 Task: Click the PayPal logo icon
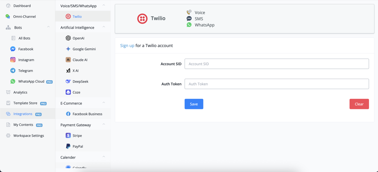click(68, 146)
